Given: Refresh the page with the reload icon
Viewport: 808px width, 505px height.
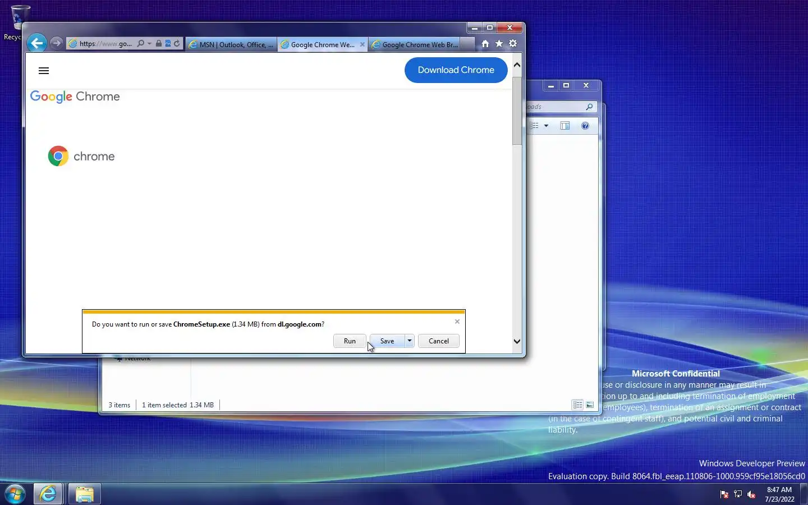Looking at the screenshot, I should click(177, 44).
